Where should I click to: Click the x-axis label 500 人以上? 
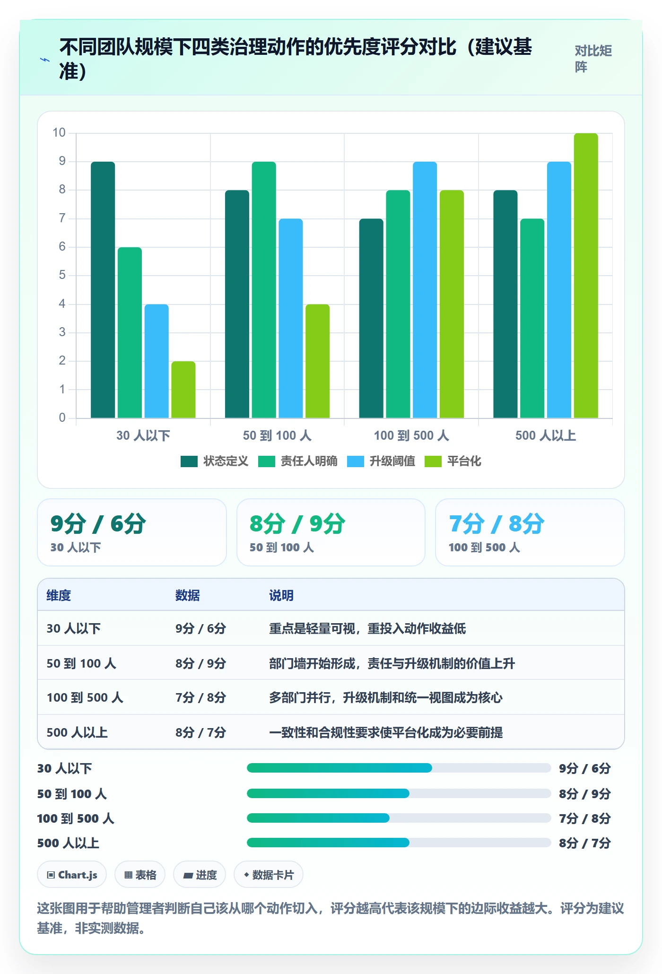click(546, 435)
